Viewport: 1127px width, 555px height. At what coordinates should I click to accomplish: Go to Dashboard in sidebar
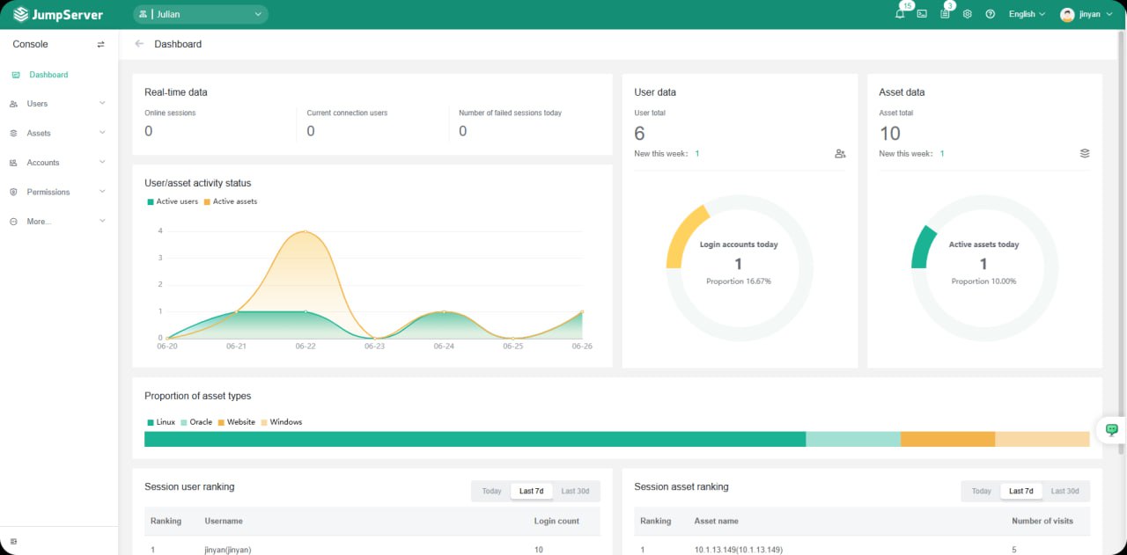pos(48,75)
